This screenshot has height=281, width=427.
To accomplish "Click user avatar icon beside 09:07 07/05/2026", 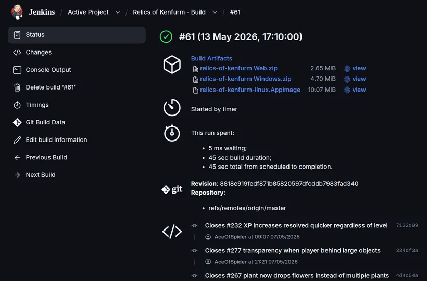I will tap(208, 237).
